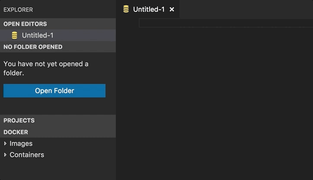The height and width of the screenshot is (180, 313).
Task: Click the Explorer panel title
Action: click(18, 10)
